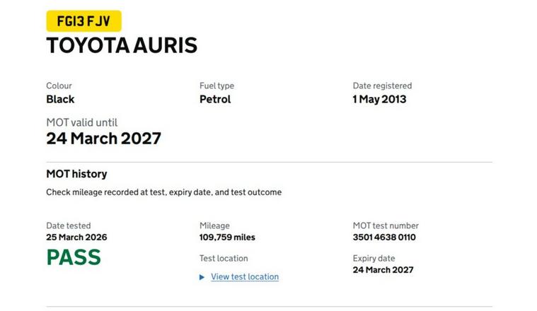Expand the View test location disclosure arrow
Viewport: 537px width, 311px height.
pos(202,277)
